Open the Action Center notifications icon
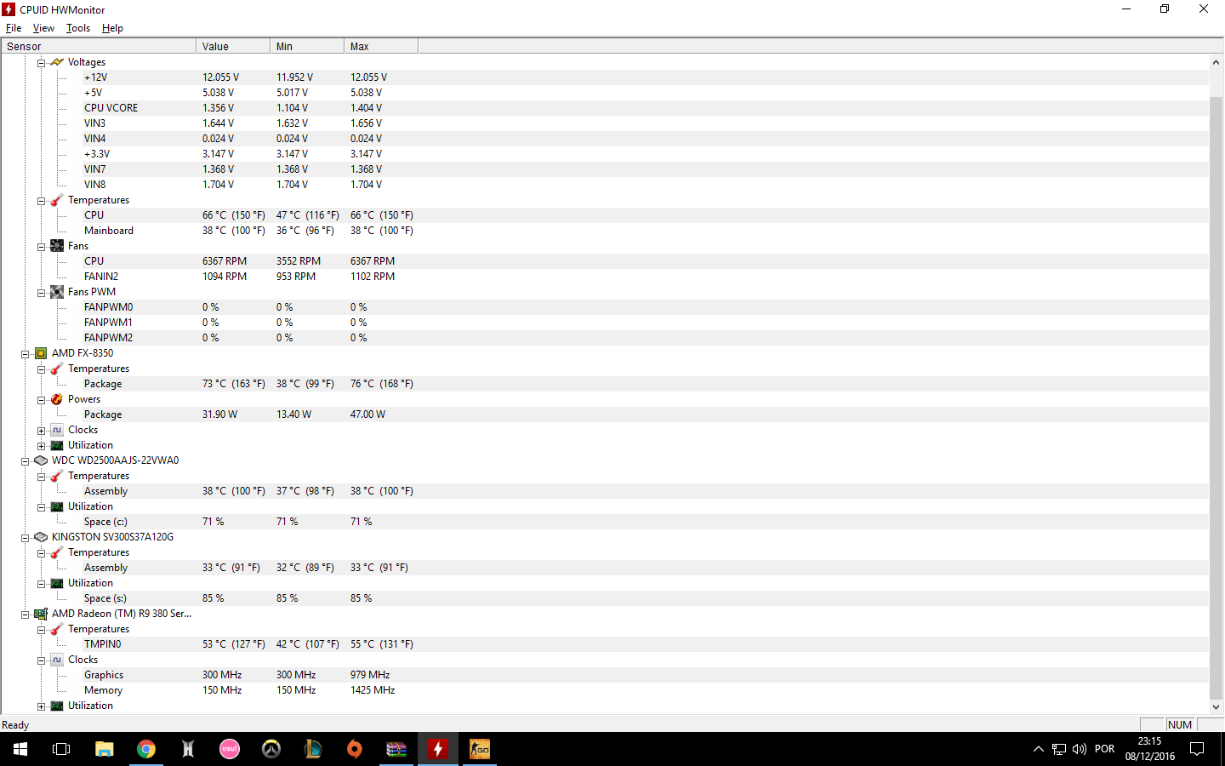 (1197, 749)
